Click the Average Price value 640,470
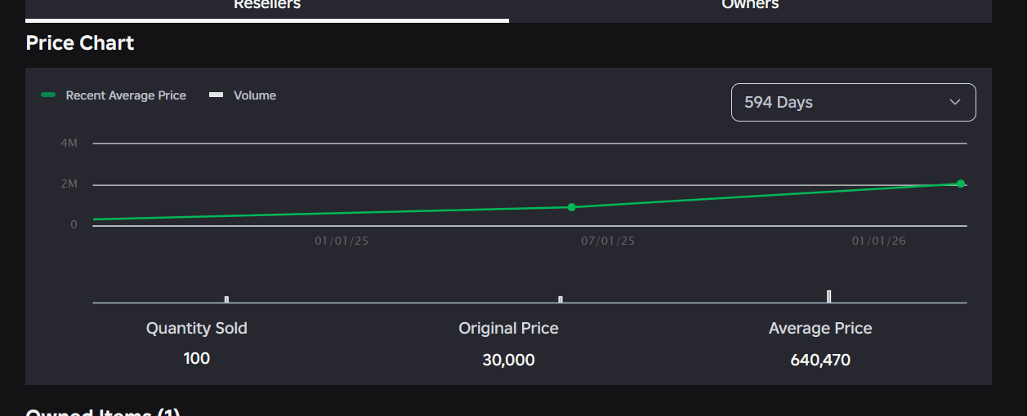 coord(820,360)
